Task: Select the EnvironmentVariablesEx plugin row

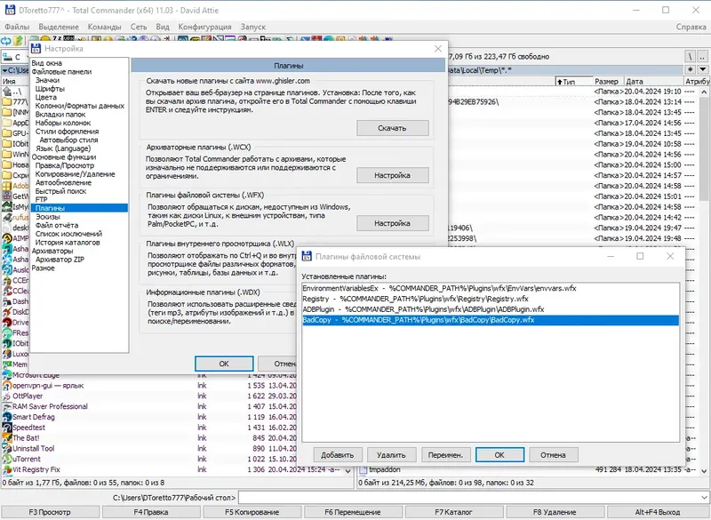Action: click(x=491, y=288)
